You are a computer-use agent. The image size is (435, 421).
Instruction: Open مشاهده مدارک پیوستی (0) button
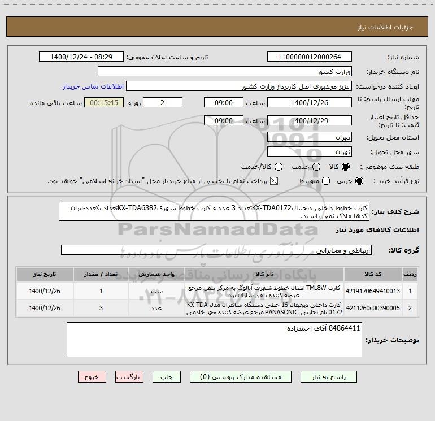coord(241,377)
